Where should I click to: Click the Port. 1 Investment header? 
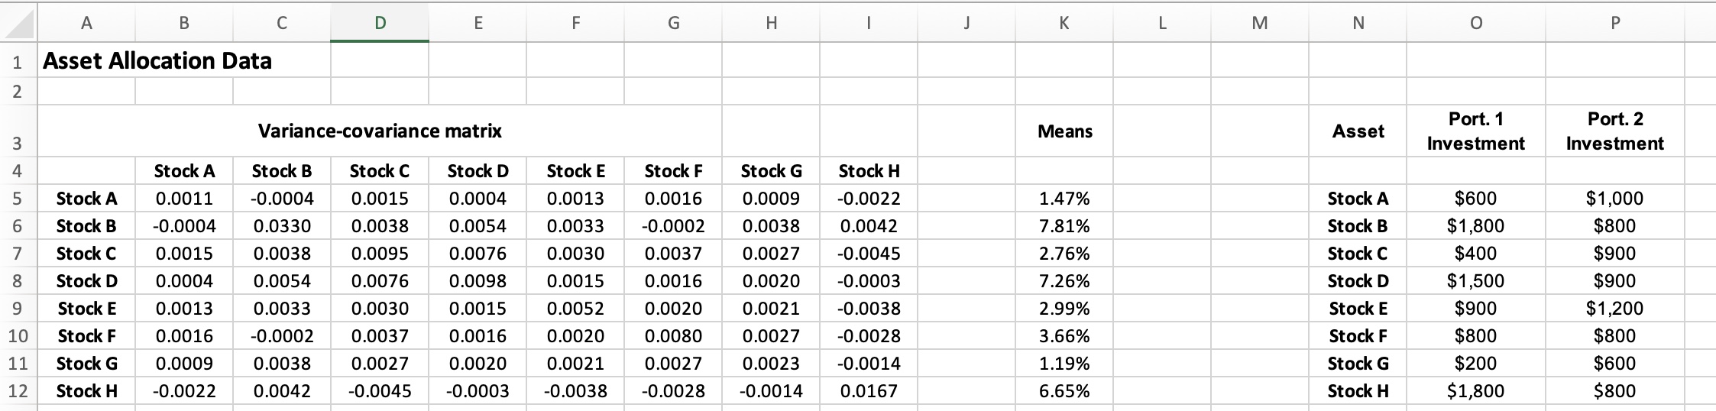1476,131
